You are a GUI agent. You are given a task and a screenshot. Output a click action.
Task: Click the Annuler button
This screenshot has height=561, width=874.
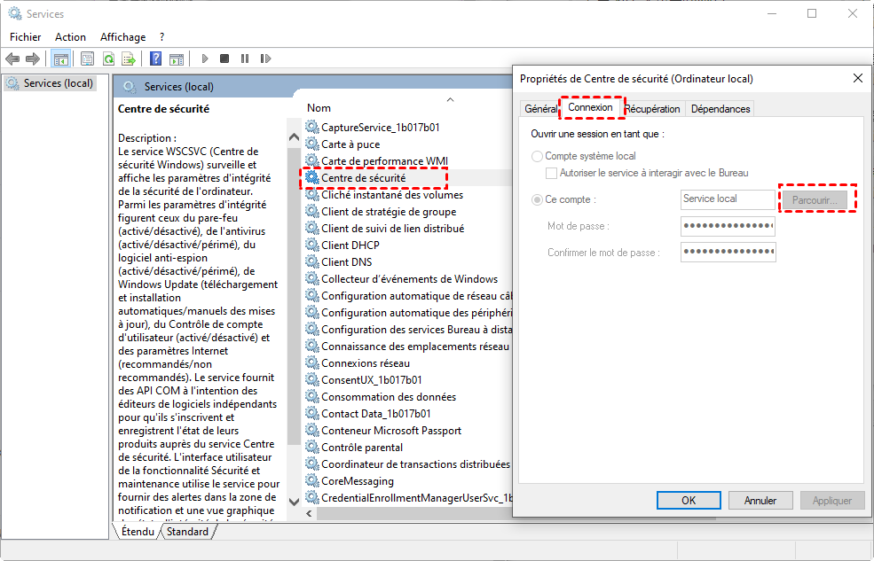tap(760, 501)
